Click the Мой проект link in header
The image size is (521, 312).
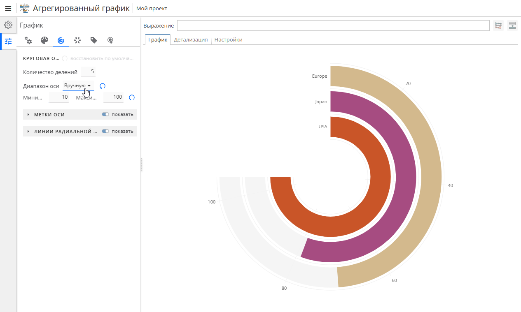point(152,8)
